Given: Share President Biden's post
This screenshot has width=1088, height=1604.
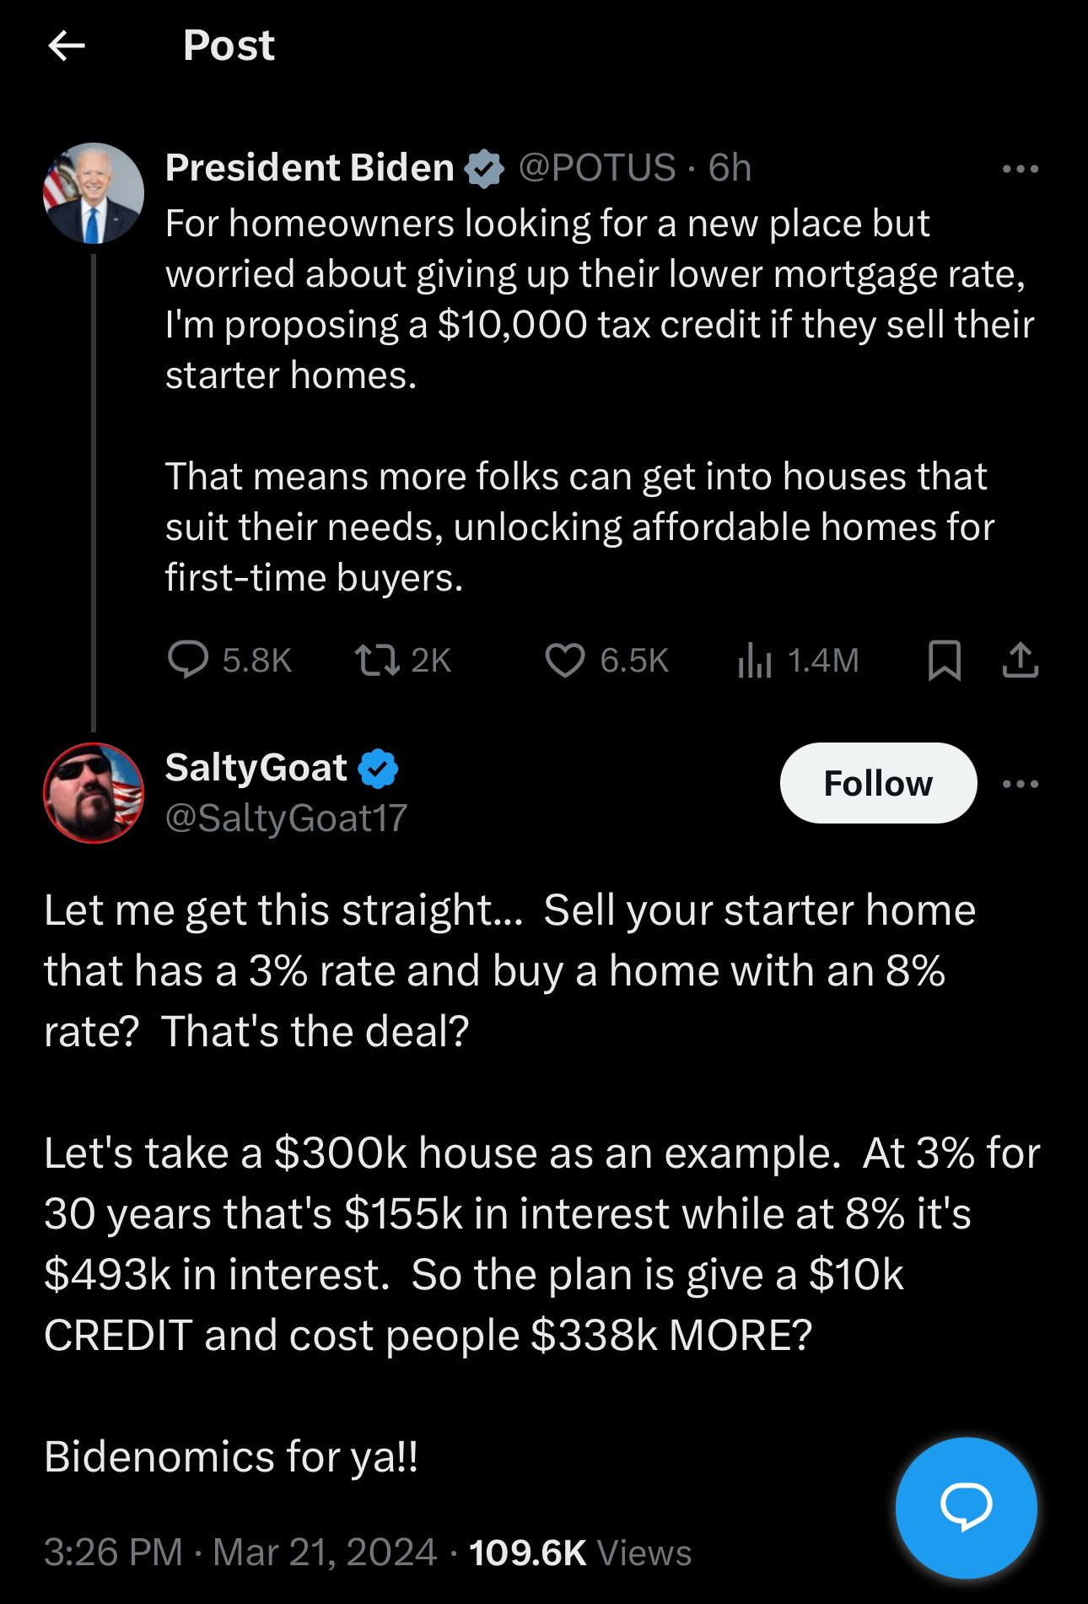Looking at the screenshot, I should pyautogui.click(x=1020, y=660).
